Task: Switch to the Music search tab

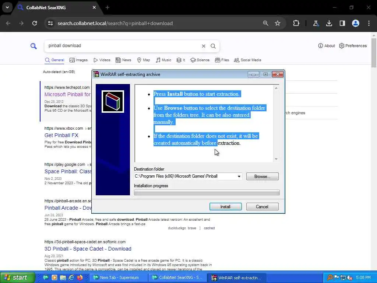Action: 163,60
